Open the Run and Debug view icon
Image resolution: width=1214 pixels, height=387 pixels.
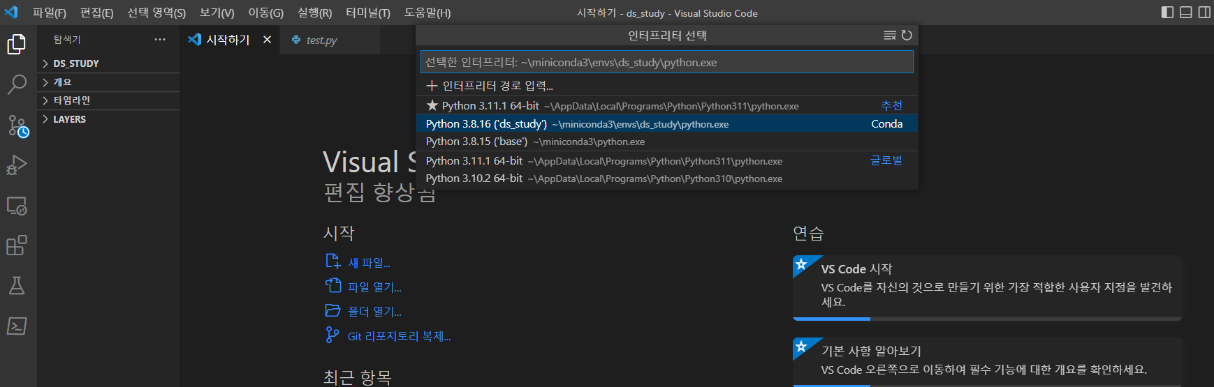coord(17,165)
